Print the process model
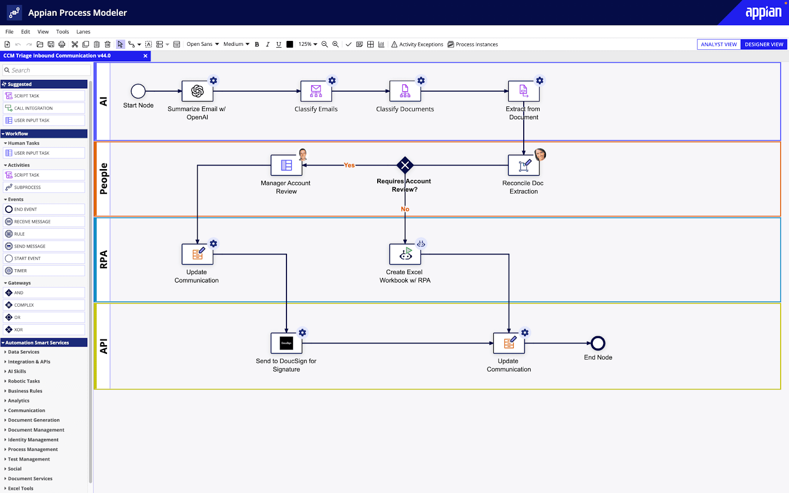The width and height of the screenshot is (789, 493). 62,44
